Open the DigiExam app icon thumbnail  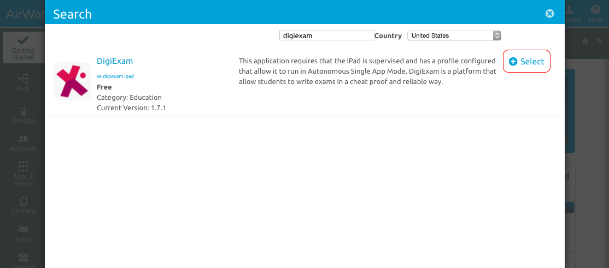click(72, 81)
